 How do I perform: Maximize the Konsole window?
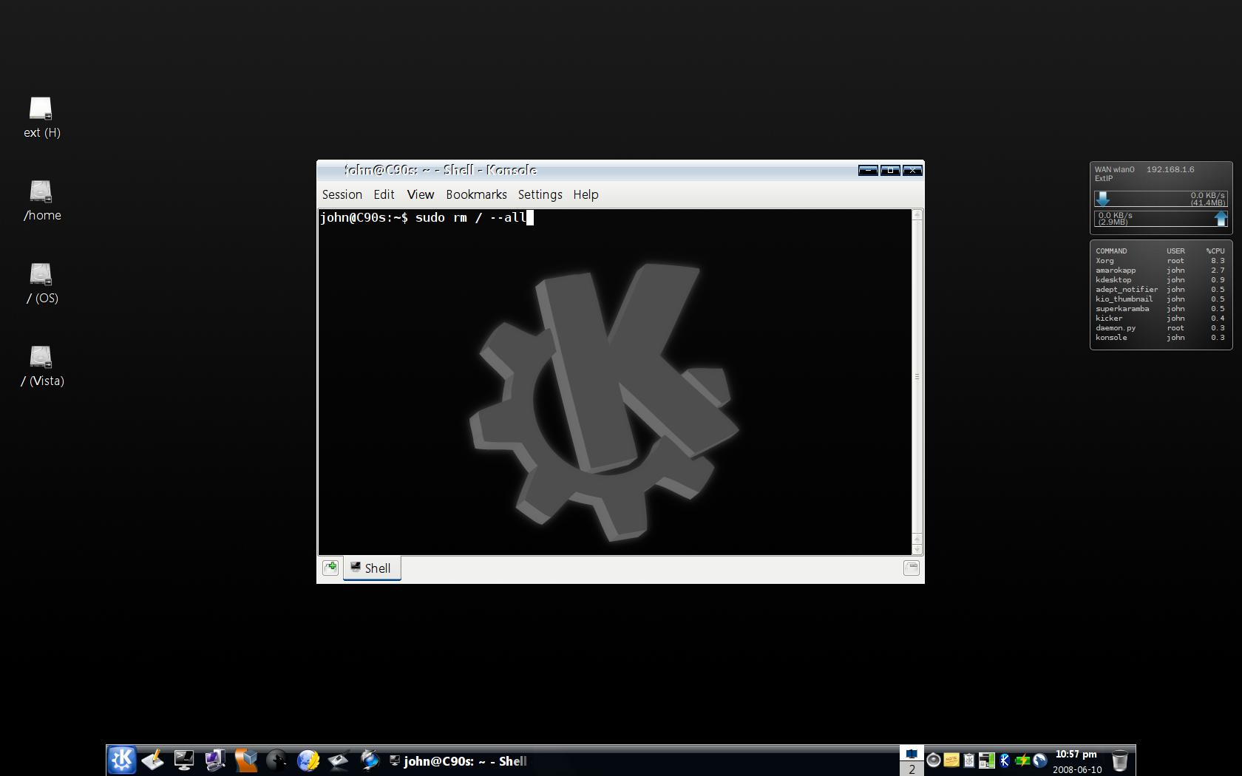(890, 171)
